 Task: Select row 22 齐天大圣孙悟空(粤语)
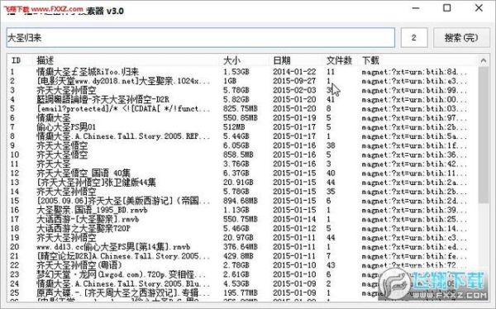pyautogui.click(x=242, y=265)
